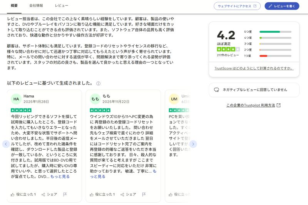
Task: Switch to the レビュー tab
Action: [62, 6]
